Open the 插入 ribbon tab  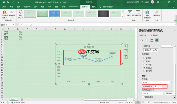pyautogui.click(x=18, y=7)
